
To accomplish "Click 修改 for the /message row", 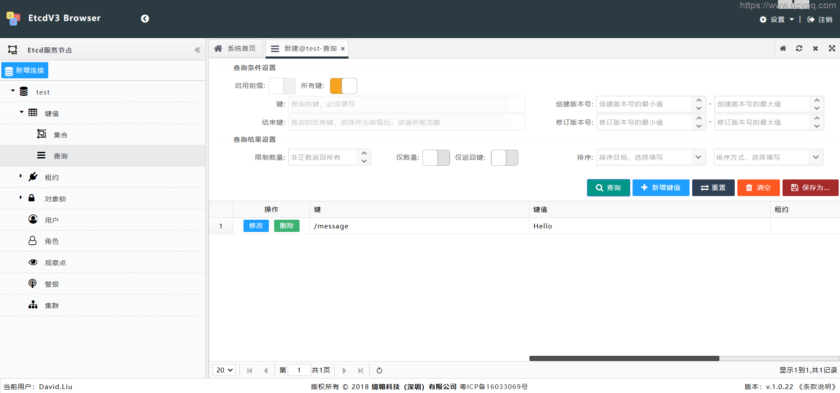I will (256, 226).
